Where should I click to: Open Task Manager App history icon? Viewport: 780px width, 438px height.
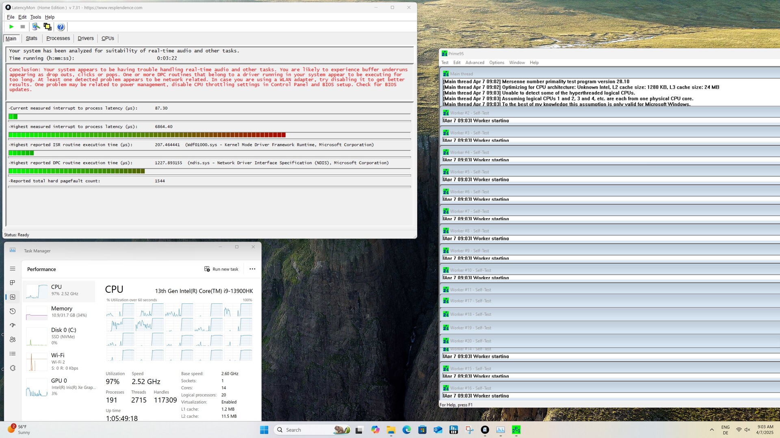[x=13, y=311]
